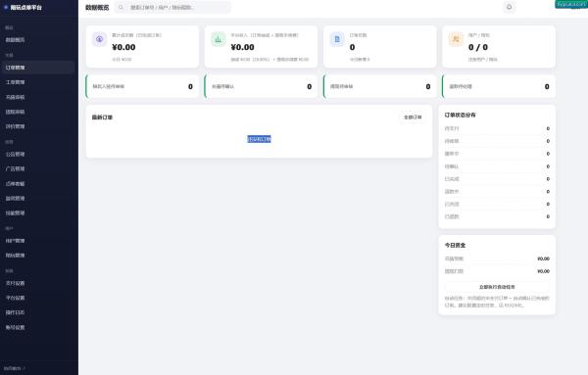Click the 待支付 status row
This screenshot has height=375, width=588.
[497, 128]
